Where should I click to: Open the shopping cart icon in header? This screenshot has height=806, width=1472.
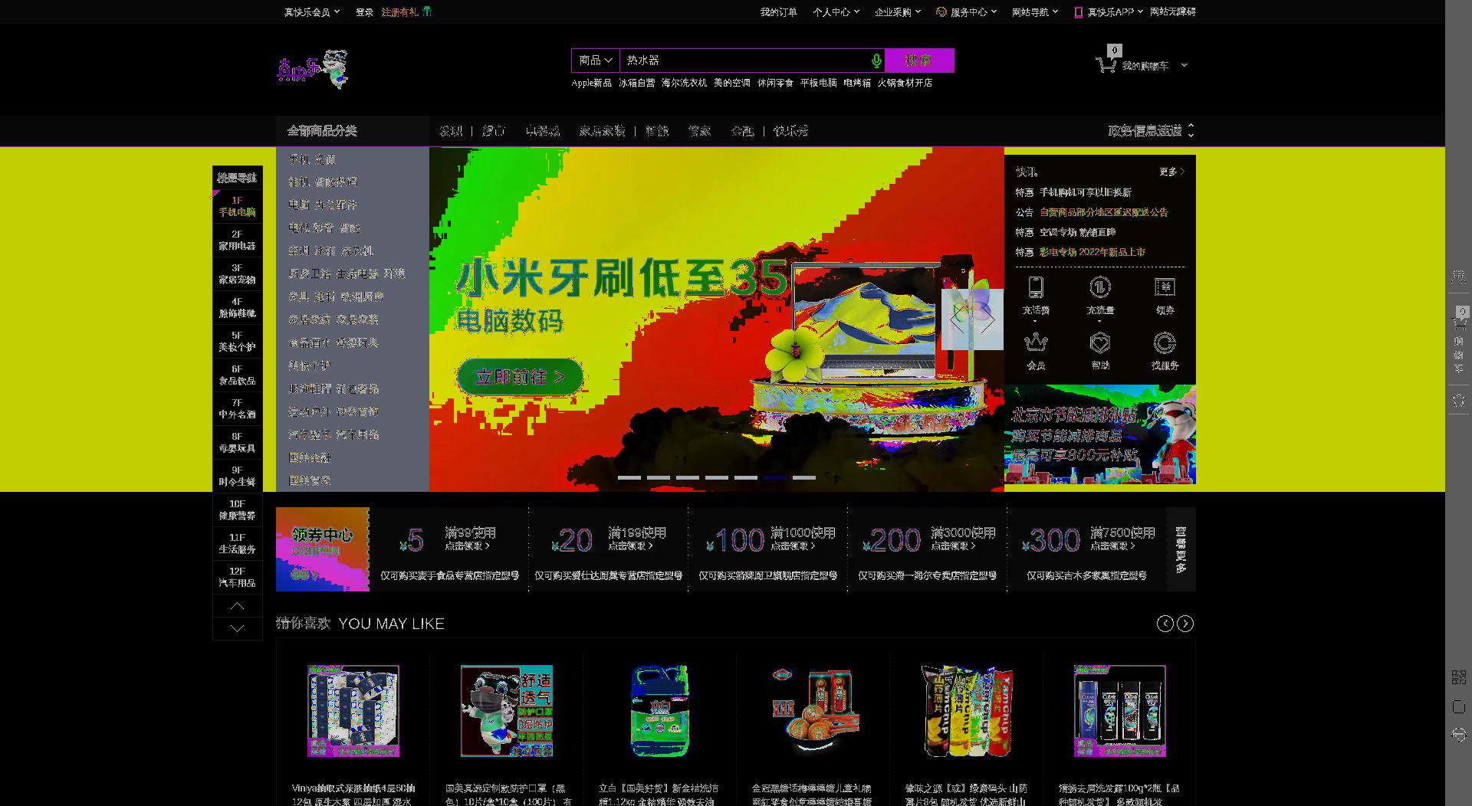(x=1106, y=65)
